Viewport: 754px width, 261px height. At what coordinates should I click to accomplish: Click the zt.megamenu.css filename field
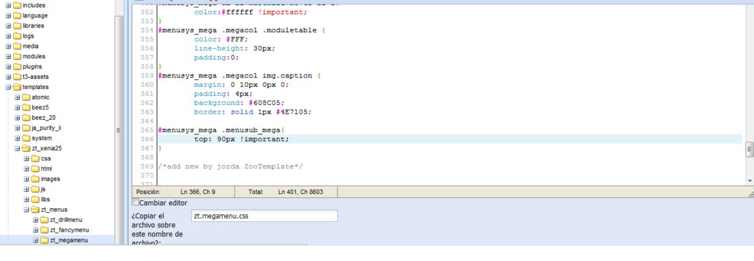coord(265,216)
